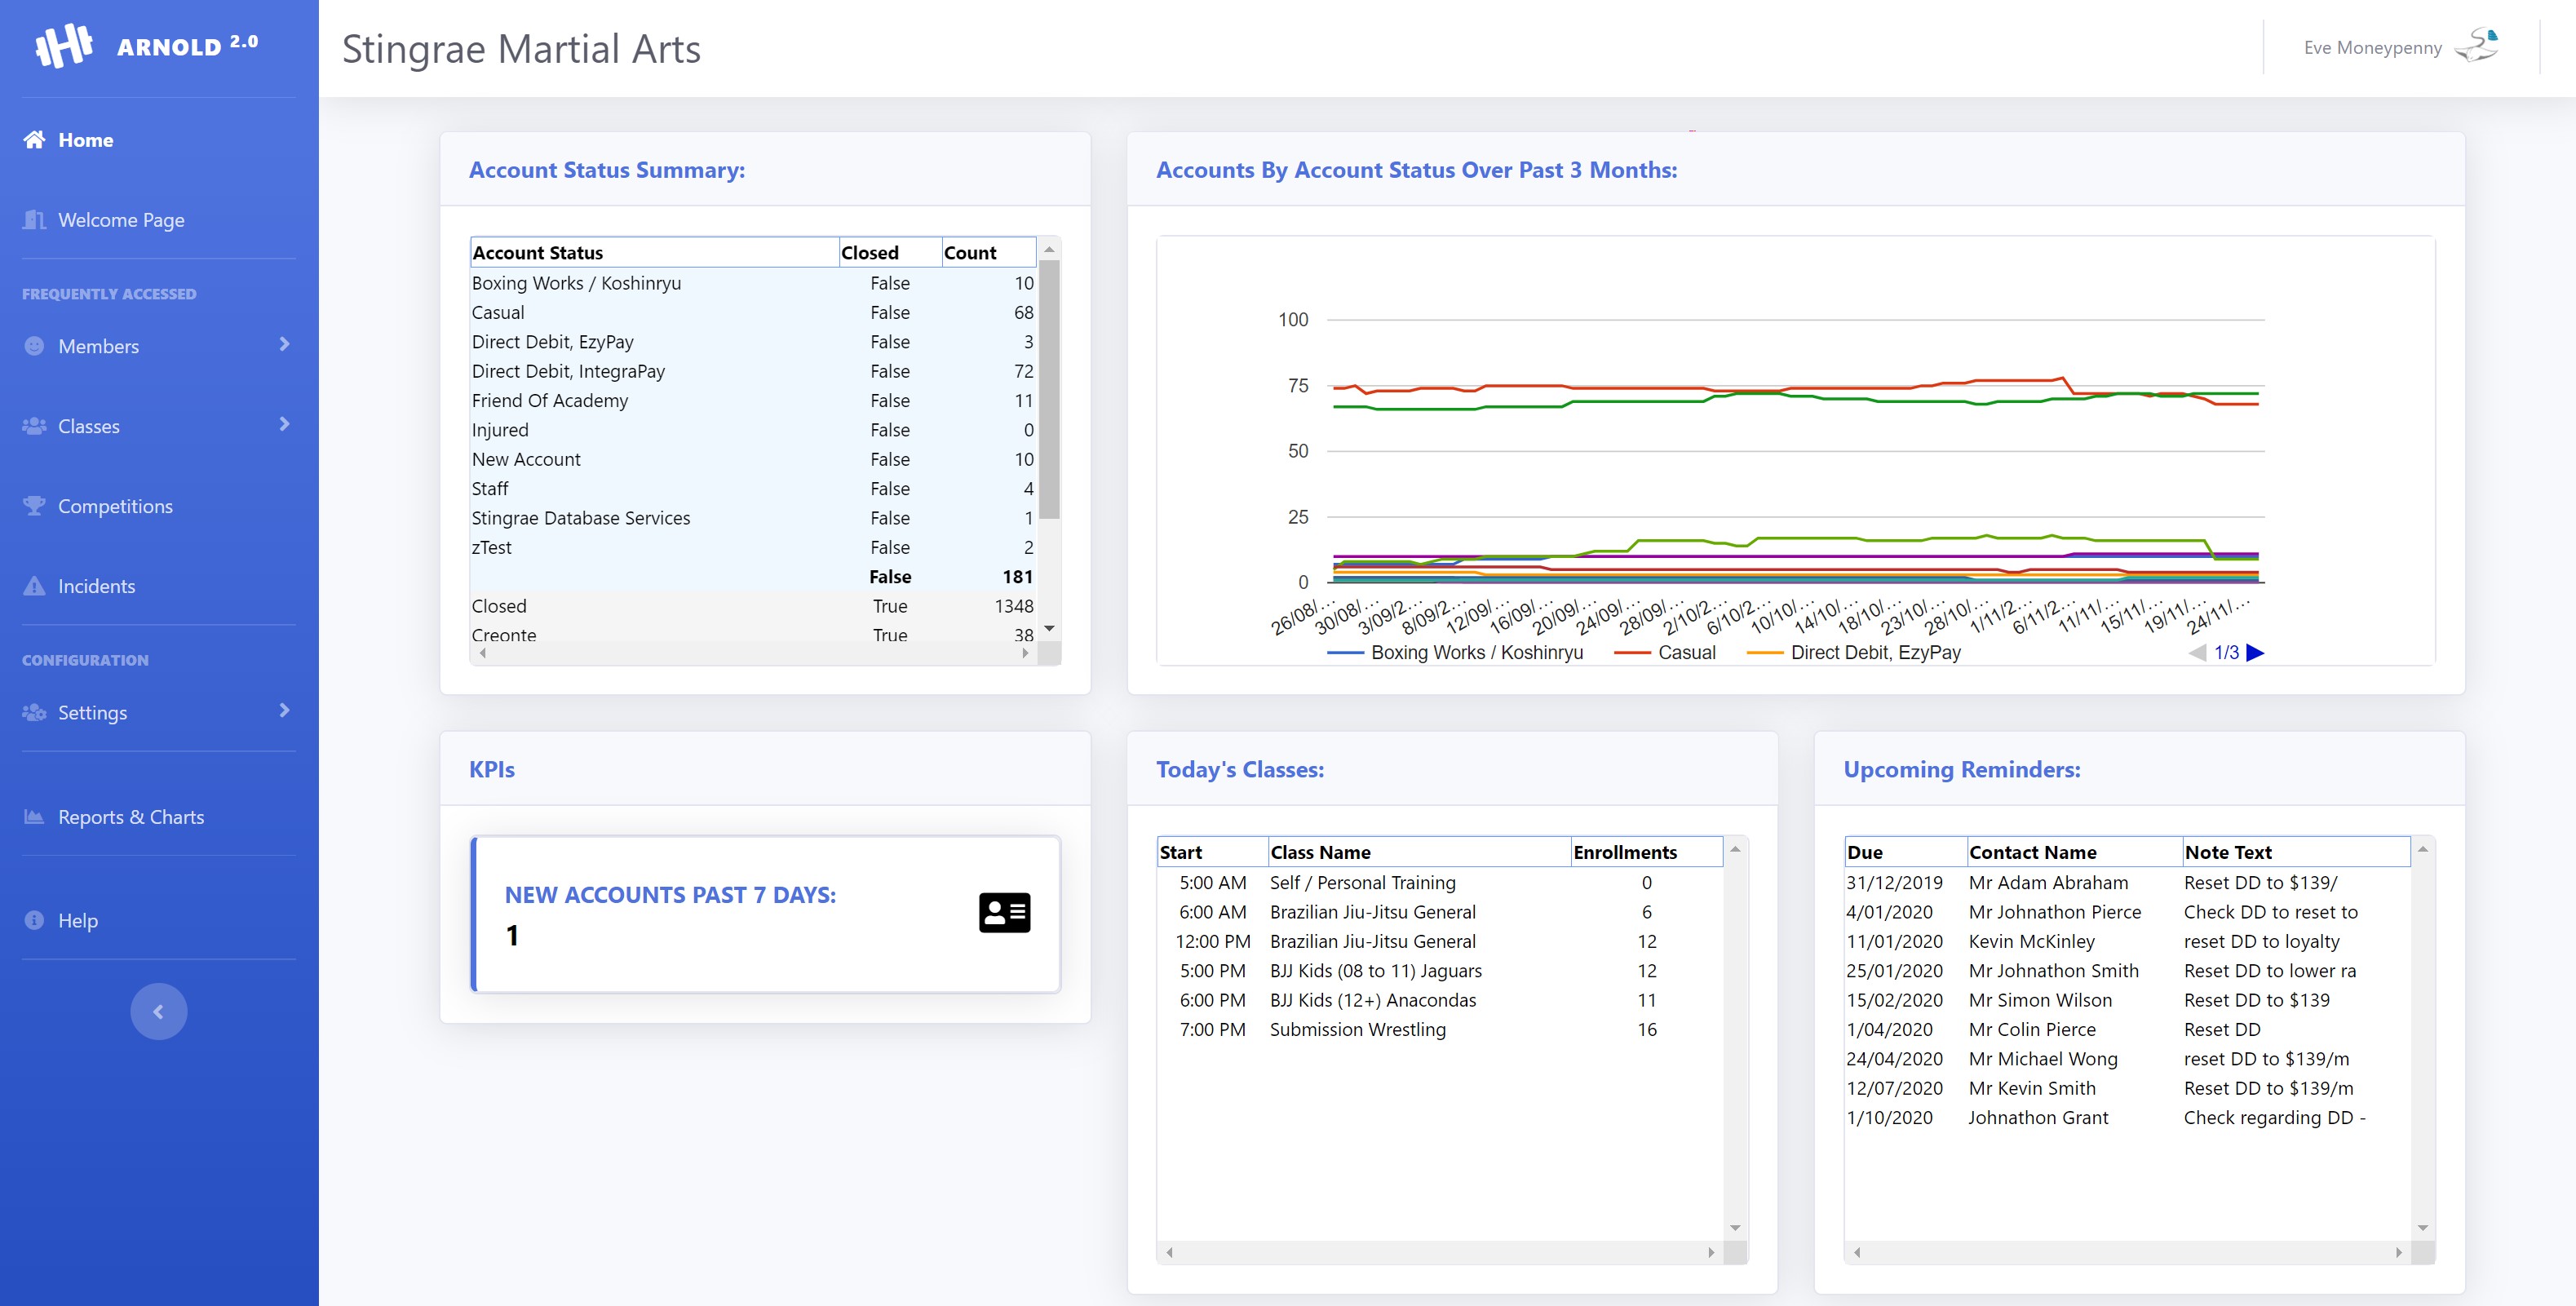Expand the Members submenu chevron

(x=284, y=345)
